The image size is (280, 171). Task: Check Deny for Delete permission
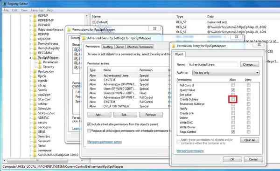click(248, 118)
